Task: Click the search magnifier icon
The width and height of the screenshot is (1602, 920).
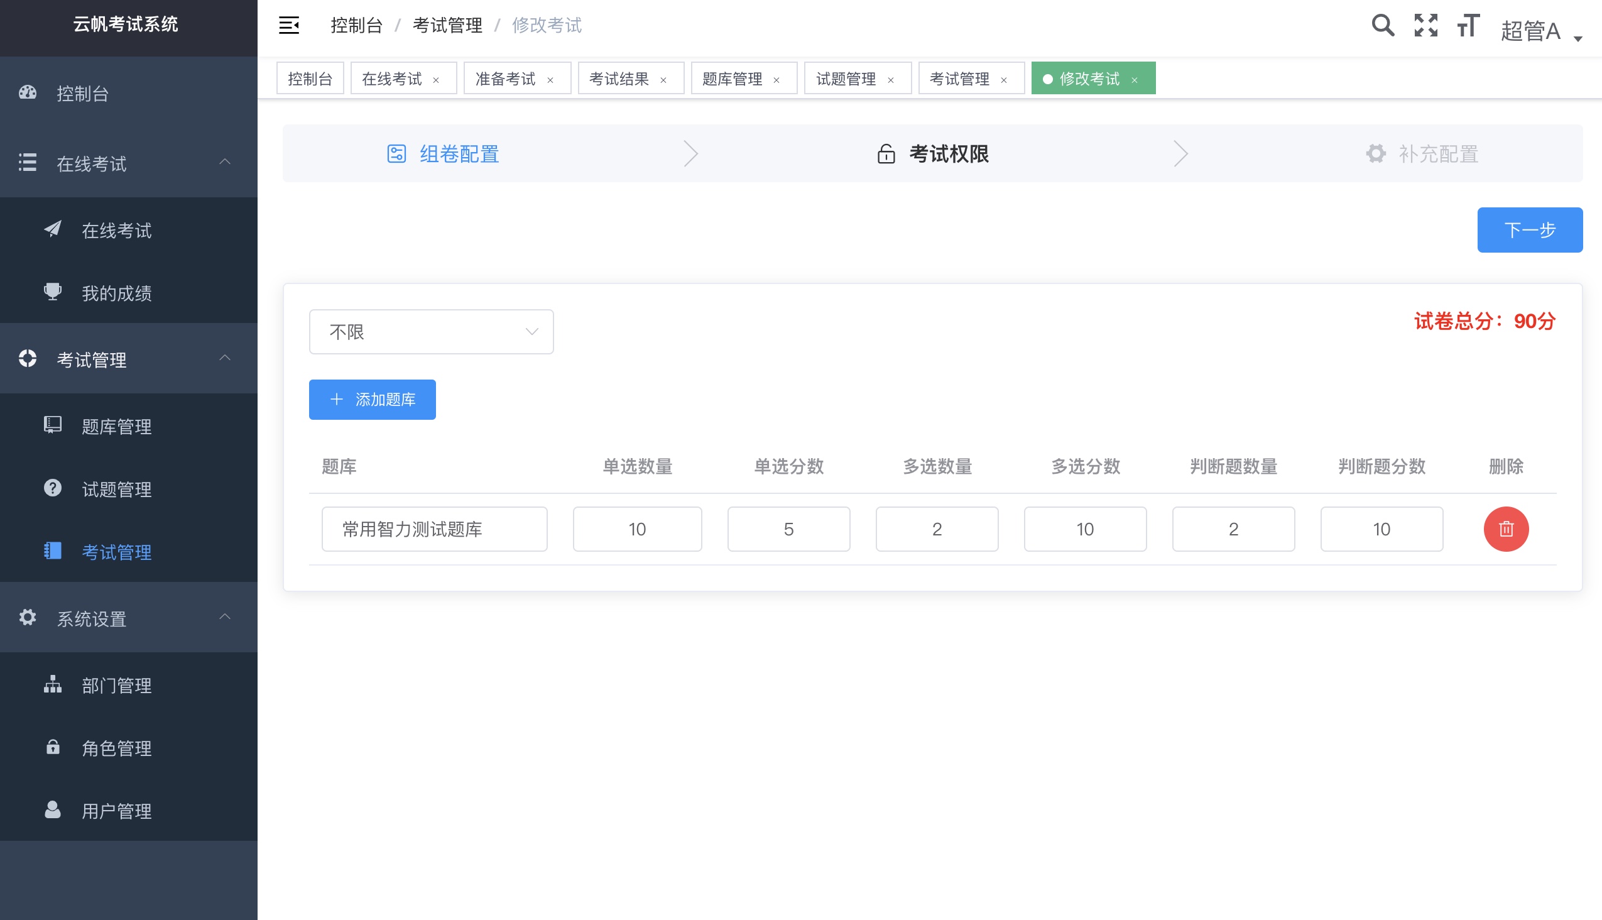Action: (1382, 25)
